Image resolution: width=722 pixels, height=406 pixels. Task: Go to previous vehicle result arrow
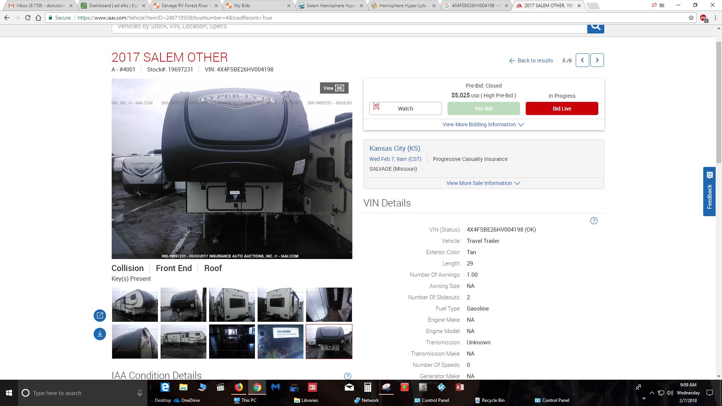[x=582, y=60]
